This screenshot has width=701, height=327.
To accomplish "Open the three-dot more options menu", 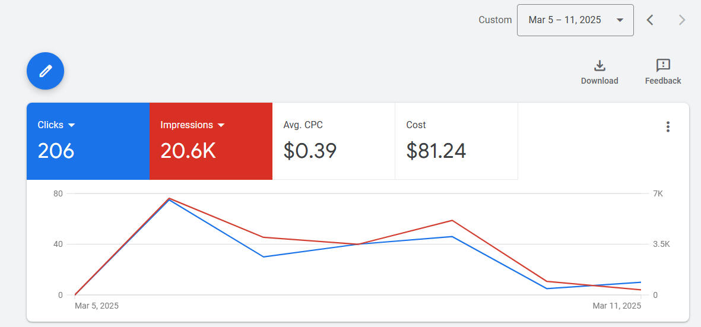I will (668, 126).
